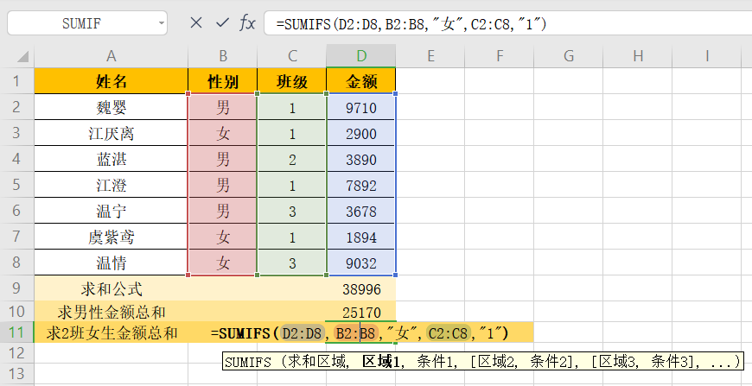
Task: Click the total value 38996
Action: click(x=361, y=288)
